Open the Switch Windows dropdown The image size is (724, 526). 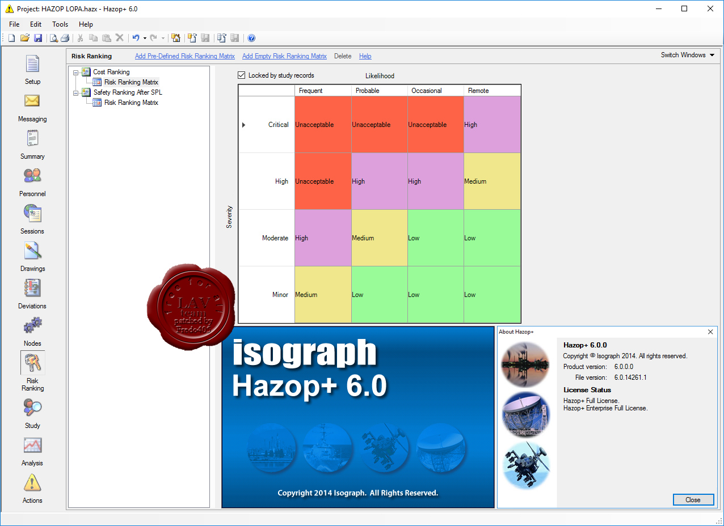coord(687,55)
